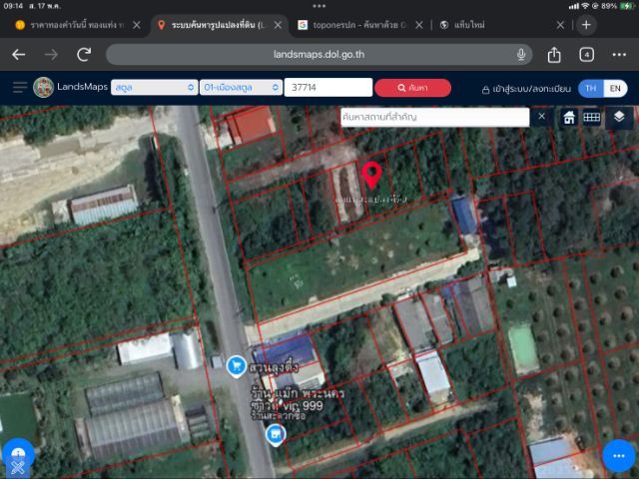This screenshot has width=639, height=479.
Task: Clear the important place search with X
Action: pos(541,117)
